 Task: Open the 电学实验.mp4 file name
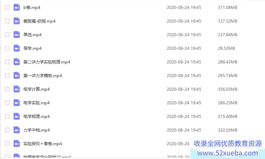coord(36,103)
